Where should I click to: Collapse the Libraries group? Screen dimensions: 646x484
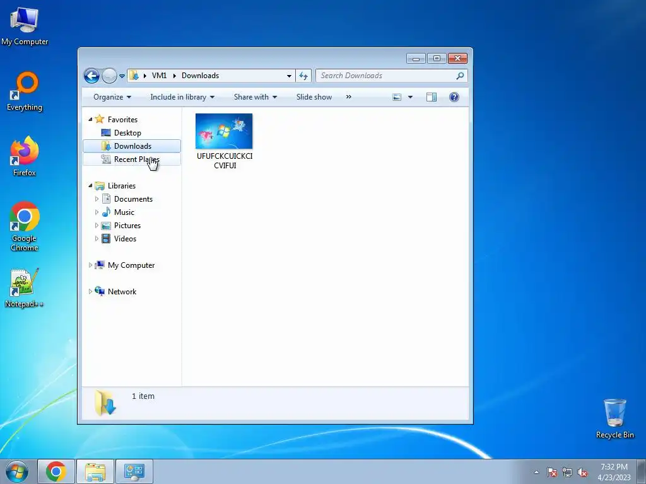(x=90, y=186)
